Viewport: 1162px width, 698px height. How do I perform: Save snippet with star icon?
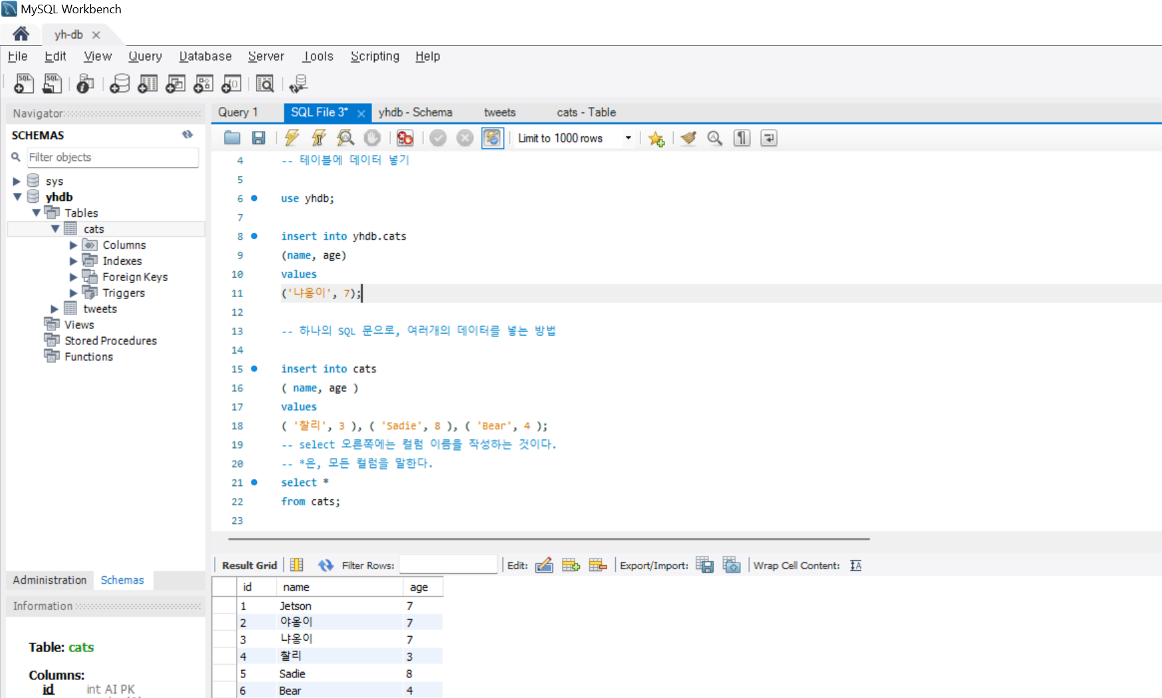(x=656, y=138)
